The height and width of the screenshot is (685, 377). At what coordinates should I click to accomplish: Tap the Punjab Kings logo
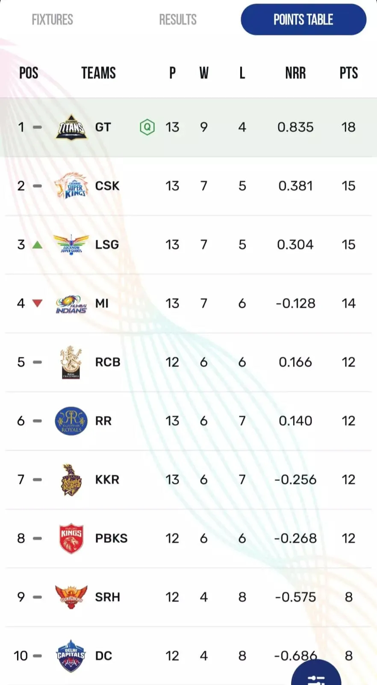click(71, 538)
